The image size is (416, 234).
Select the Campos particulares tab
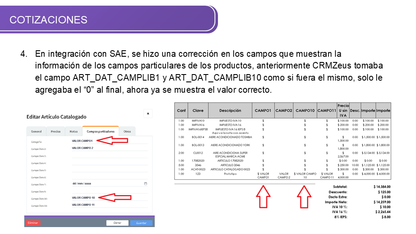[x=101, y=131]
